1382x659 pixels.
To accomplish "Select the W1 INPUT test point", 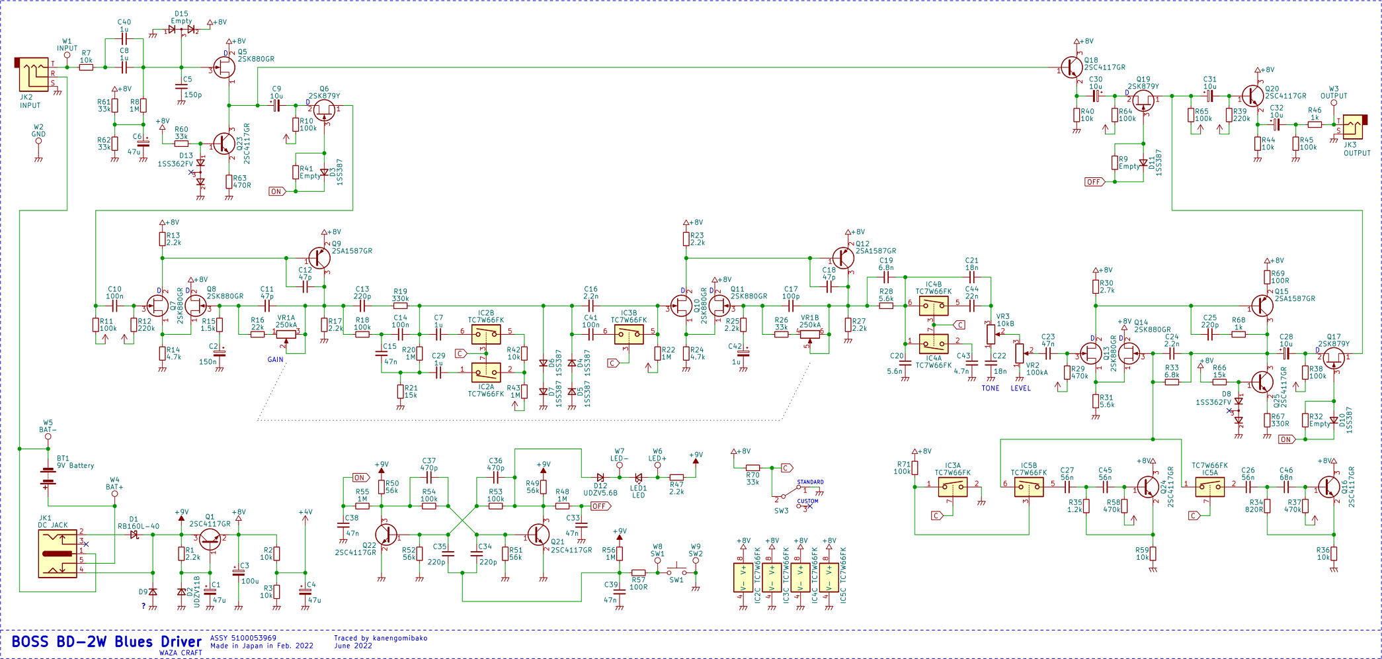I will [67, 56].
